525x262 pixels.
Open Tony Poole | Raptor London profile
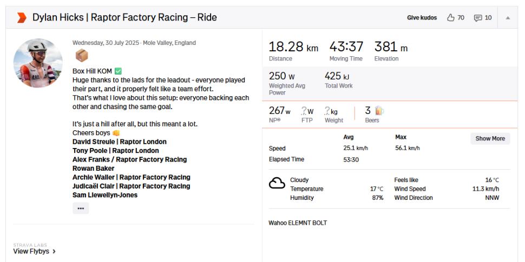[115, 151]
